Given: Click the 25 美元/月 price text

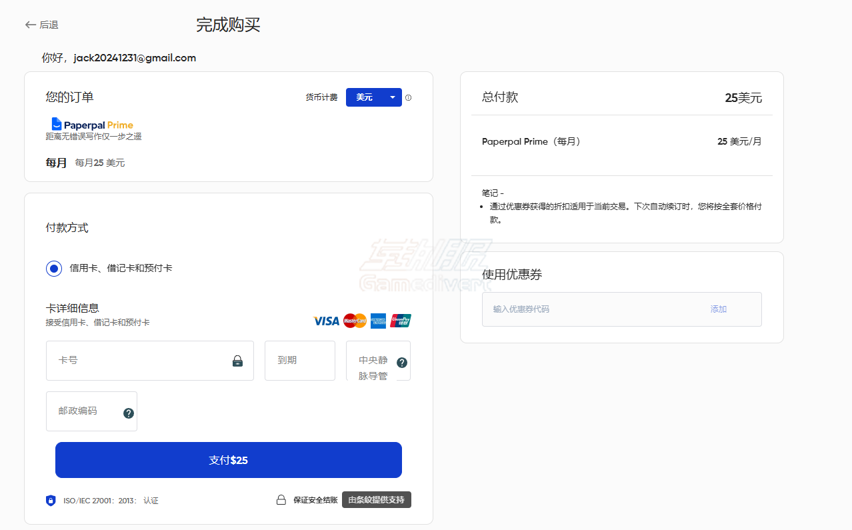Looking at the screenshot, I should (739, 141).
